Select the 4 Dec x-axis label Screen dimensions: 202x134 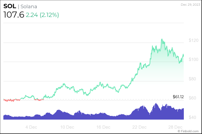pyautogui.click(x=31, y=127)
